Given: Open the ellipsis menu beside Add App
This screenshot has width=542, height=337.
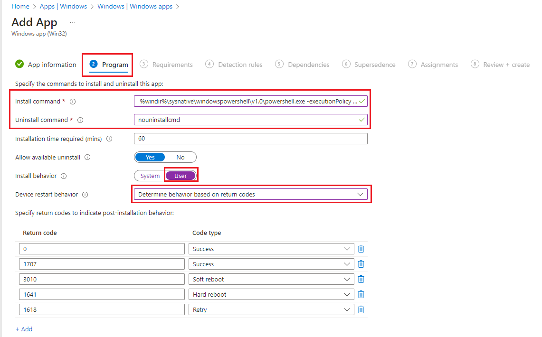Looking at the screenshot, I should [73, 22].
